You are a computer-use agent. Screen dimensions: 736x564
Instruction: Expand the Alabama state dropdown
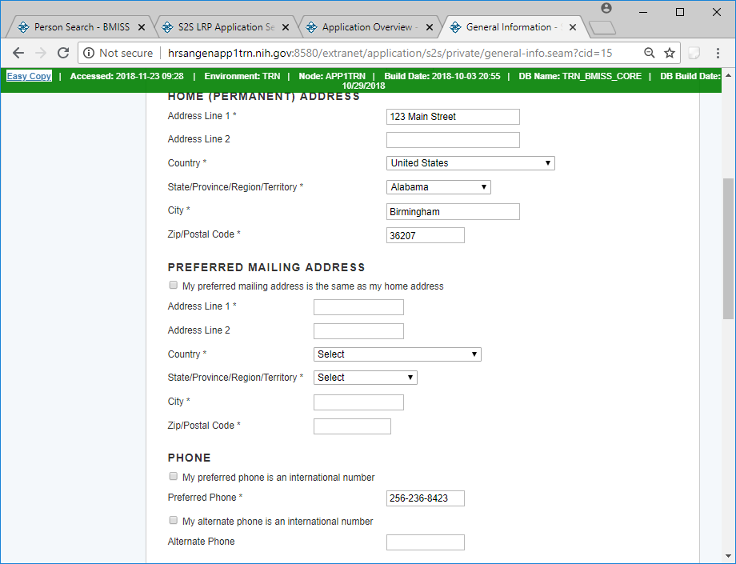pyautogui.click(x=438, y=187)
